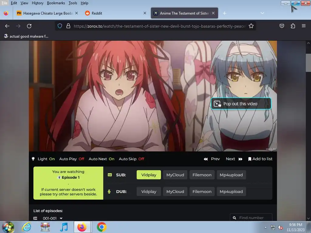Click the page vertical scrollbar thumb

pyautogui.click(x=308, y=62)
